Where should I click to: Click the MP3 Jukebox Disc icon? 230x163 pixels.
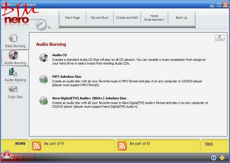coord(43,79)
